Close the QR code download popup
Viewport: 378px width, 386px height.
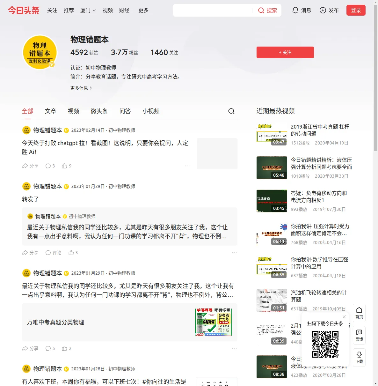pos(344,317)
